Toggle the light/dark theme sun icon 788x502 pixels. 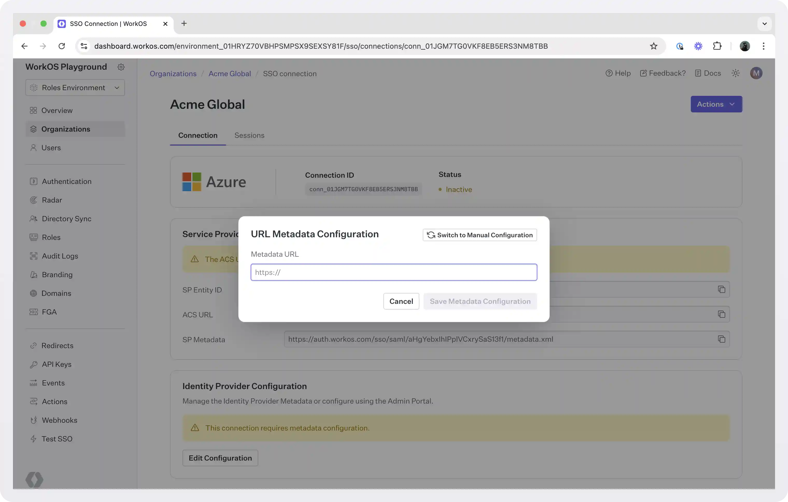[736, 73]
